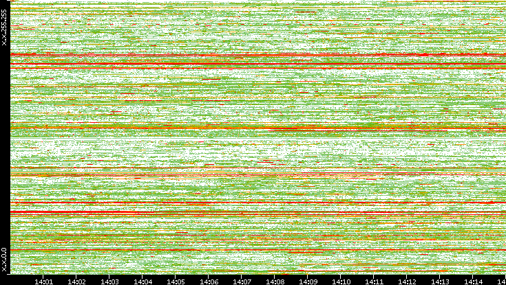Screen dimensions: 506x285
Task: Click the 14:09 time axis label
Action: coord(308,282)
